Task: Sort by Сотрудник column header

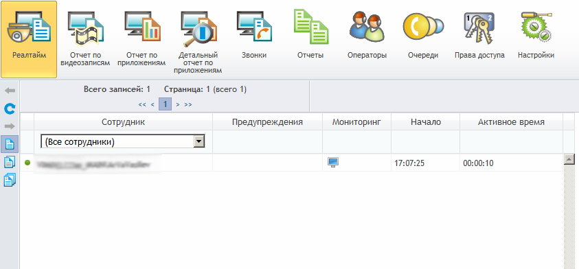Action: (x=124, y=122)
